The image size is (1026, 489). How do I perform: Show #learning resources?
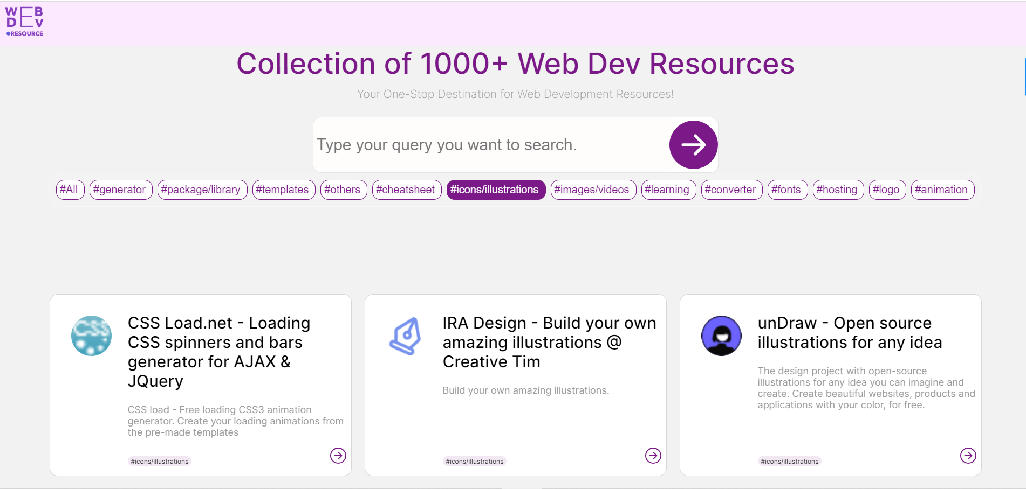(x=669, y=190)
